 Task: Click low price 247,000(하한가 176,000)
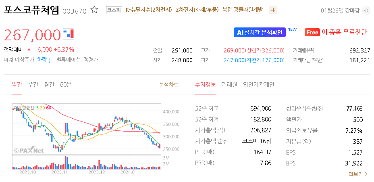point(254,60)
